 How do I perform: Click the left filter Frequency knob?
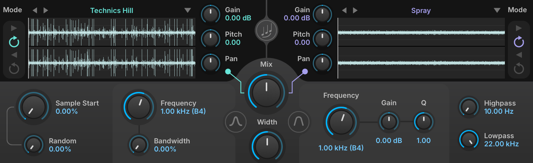point(138,107)
